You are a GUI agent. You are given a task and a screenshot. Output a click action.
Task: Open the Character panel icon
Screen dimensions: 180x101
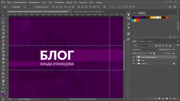[x=129, y=24]
